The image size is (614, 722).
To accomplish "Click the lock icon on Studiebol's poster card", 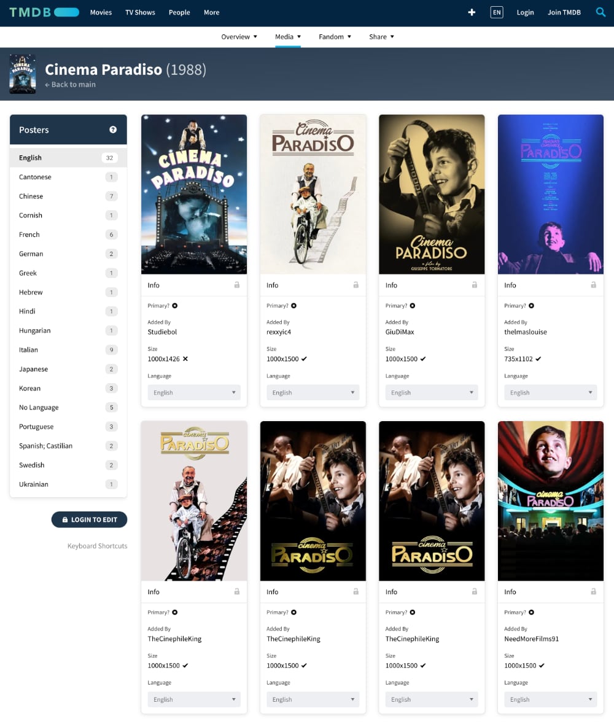I will pos(237,285).
